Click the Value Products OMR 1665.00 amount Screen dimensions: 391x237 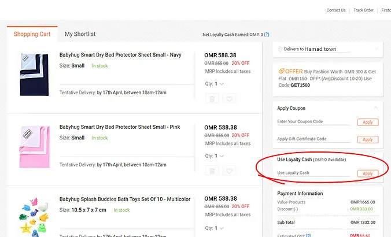click(363, 202)
